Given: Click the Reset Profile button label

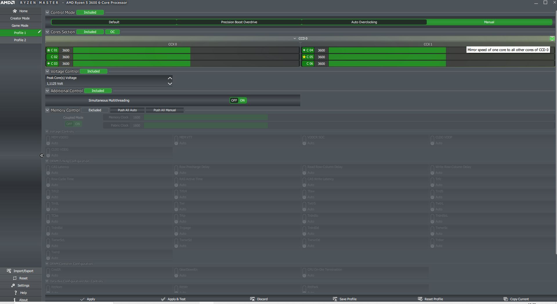Looking at the screenshot, I should 434,299.
